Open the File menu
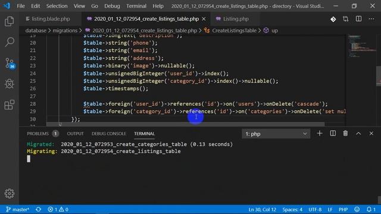The width and height of the screenshot is (381, 214). tap(21, 6)
